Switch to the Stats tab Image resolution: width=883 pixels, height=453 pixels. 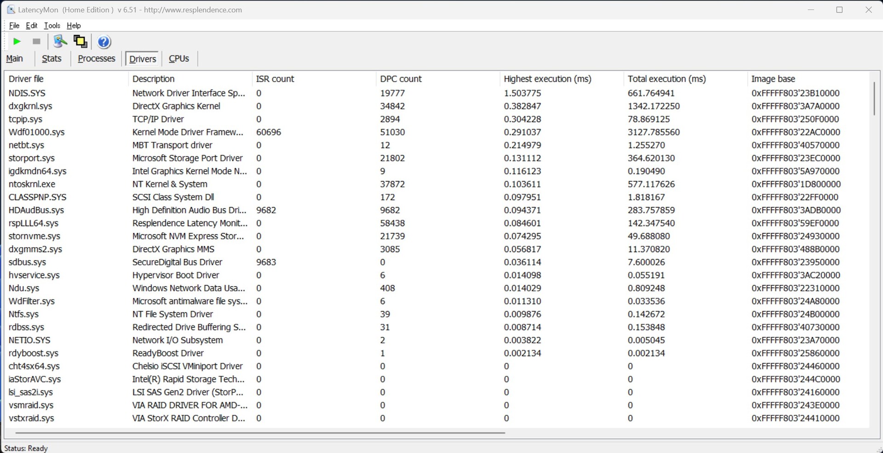pos(52,58)
